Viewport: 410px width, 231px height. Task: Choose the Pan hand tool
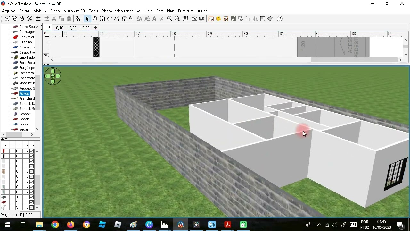tap(94, 19)
